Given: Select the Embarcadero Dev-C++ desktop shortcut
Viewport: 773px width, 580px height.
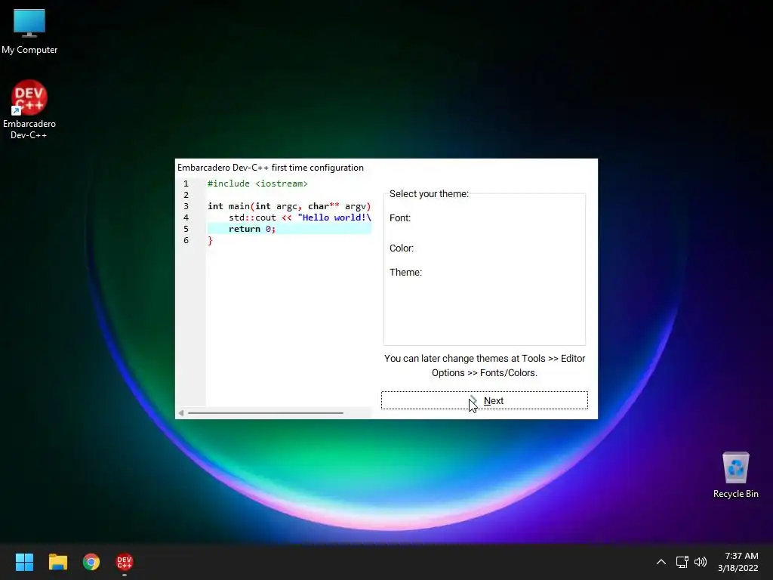Looking at the screenshot, I should (x=29, y=110).
